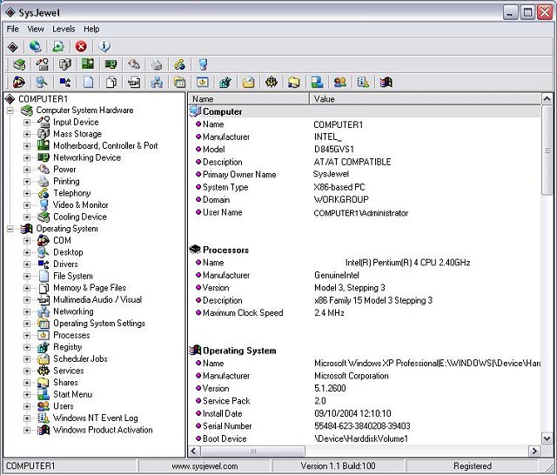This screenshot has height=475, width=557.
Task: Click the Windows Product Activation toolbar icon
Action: pyautogui.click(x=386, y=83)
